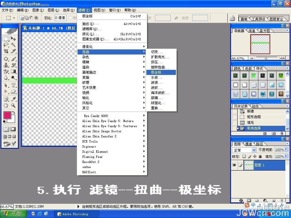Open the File Browser toggle icon

tap(232, 18)
